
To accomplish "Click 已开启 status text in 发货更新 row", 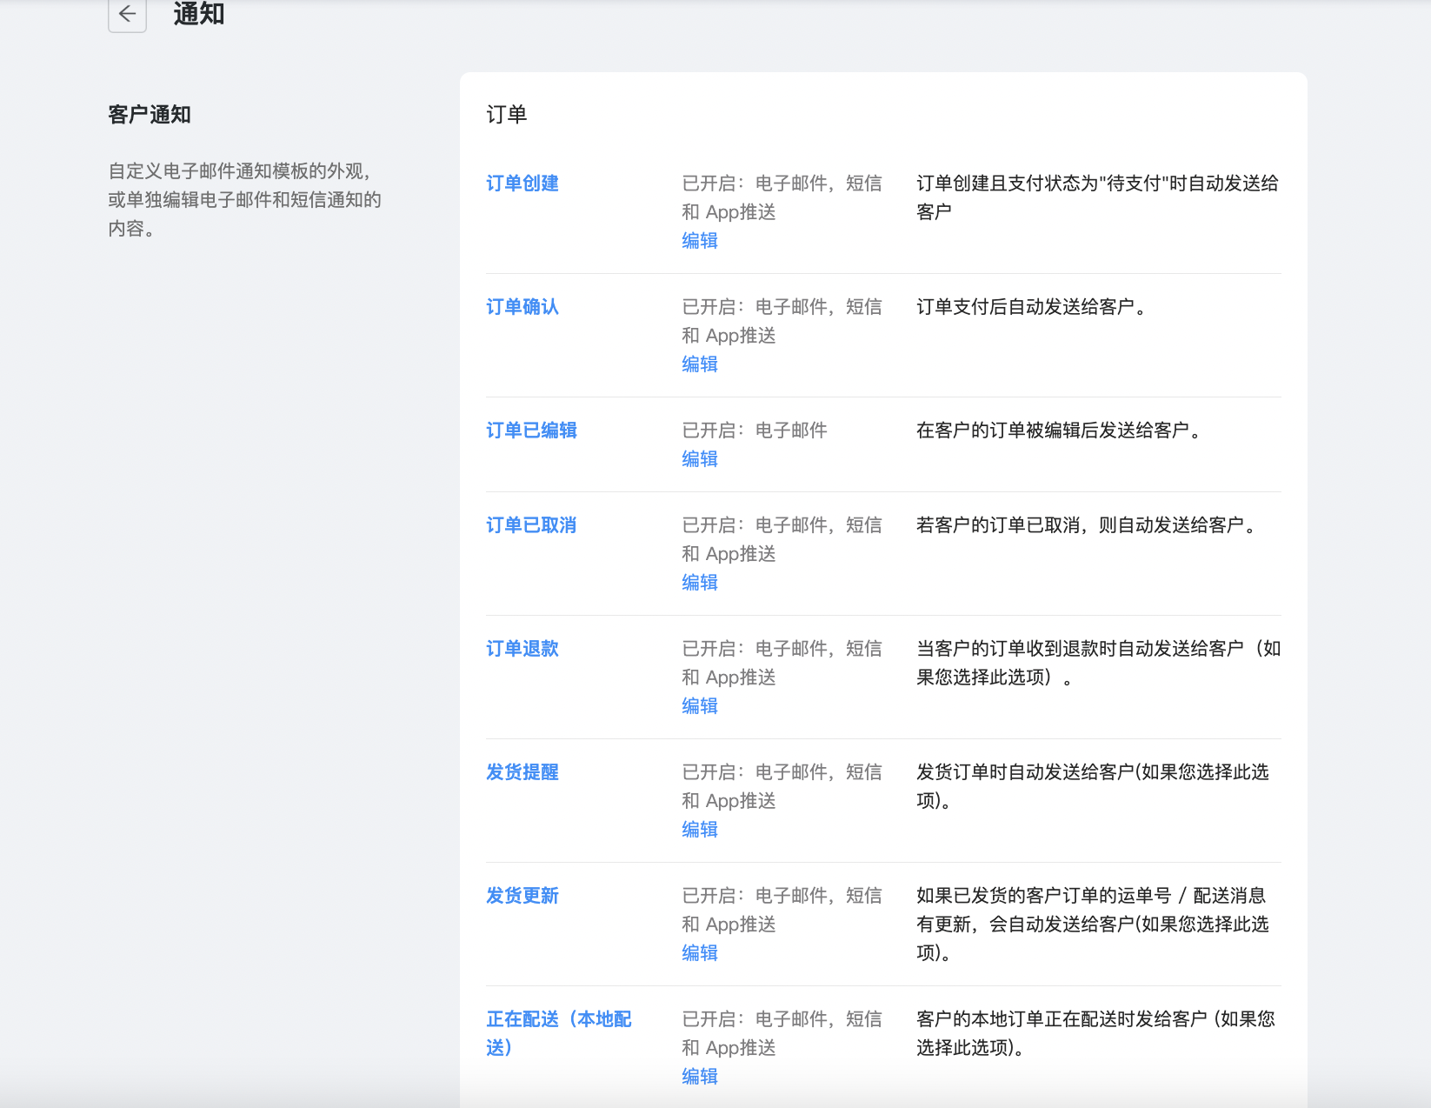I will click(x=782, y=910).
